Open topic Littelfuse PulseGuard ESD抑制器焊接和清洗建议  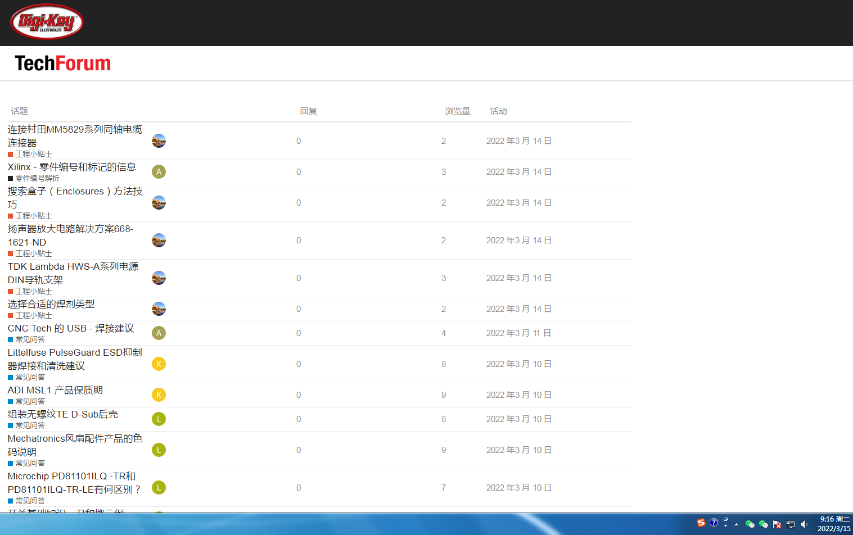75,359
